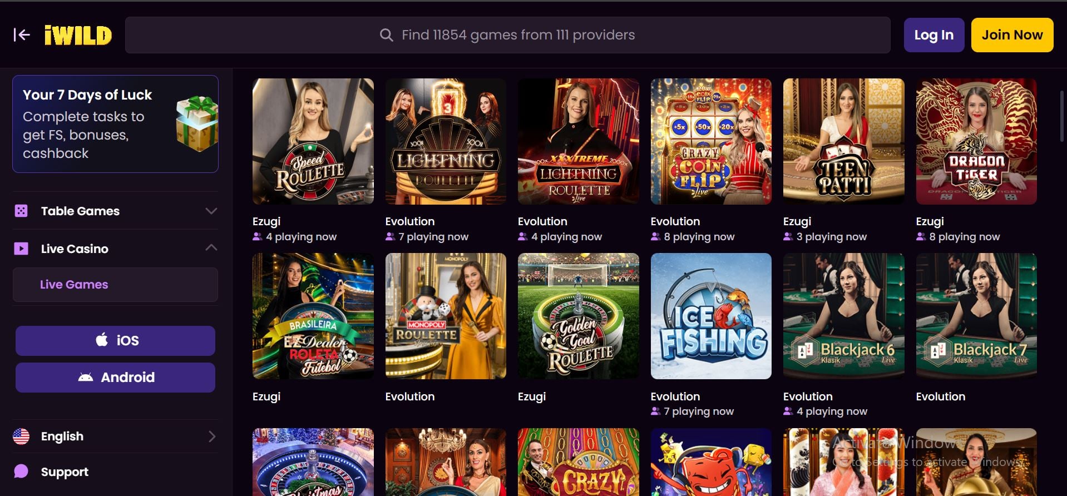The image size is (1067, 496).
Task: Click the Table Games dice icon
Action: coord(21,211)
